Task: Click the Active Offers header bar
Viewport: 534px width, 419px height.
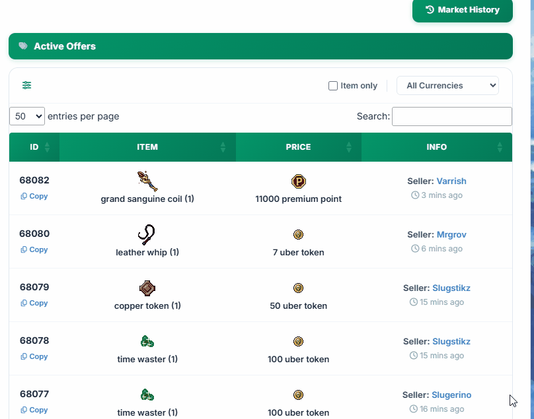Action: pos(260,46)
